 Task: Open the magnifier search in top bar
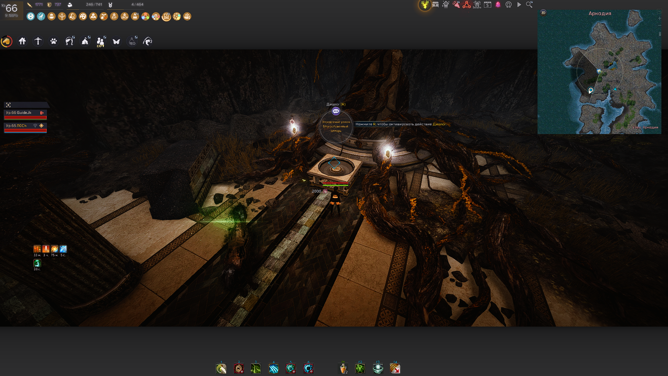[529, 5]
